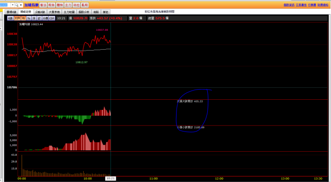Click the 哈拉 discussion button
This screenshot has height=182, width=331.
click(76, 5)
